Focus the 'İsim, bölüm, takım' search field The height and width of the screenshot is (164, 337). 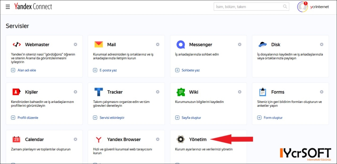(x=252, y=7)
